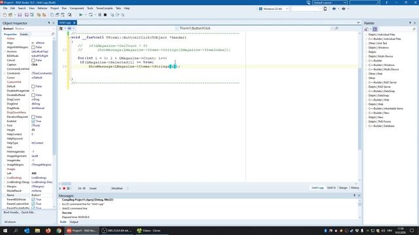The width and height of the screenshot is (419, 235).
Task: Click the Stop program icon
Action: point(105,15)
